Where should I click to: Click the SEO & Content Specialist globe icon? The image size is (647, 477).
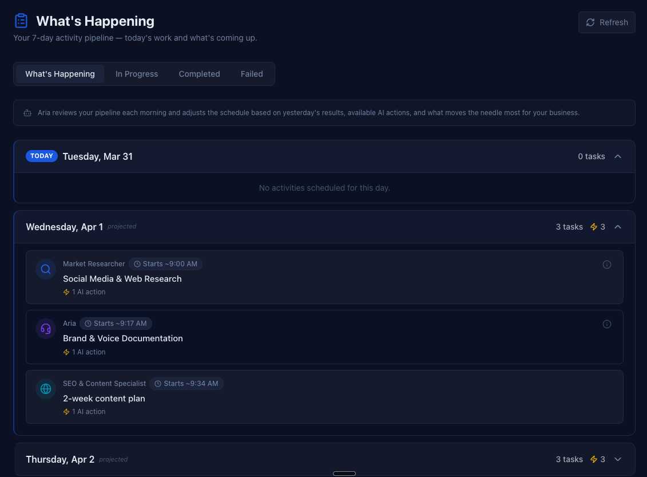click(46, 388)
